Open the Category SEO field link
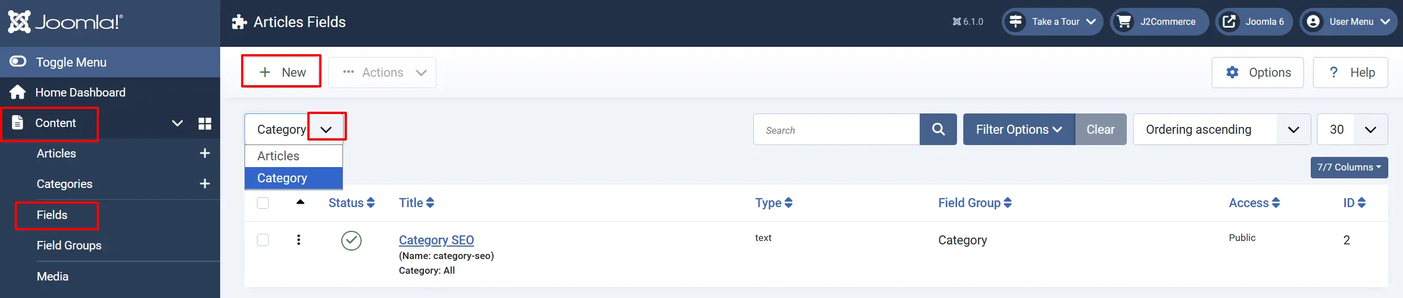 pyautogui.click(x=436, y=240)
